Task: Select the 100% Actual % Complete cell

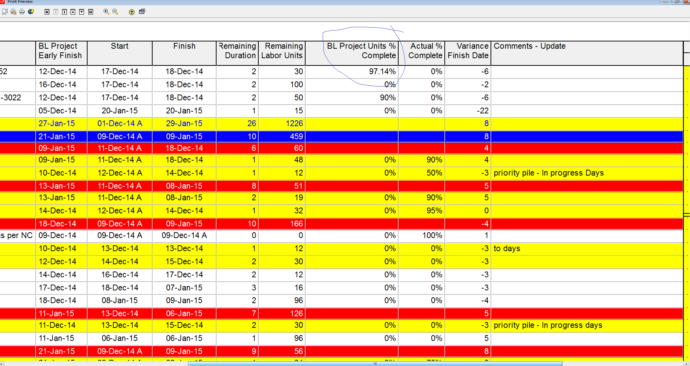Action: click(421, 236)
